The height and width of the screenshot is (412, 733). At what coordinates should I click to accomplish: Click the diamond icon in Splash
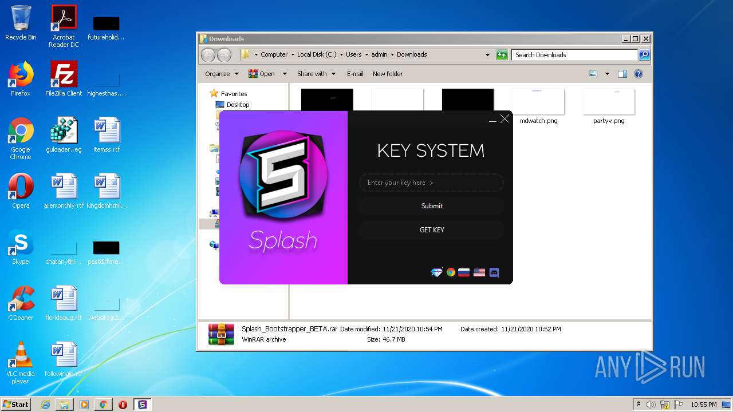point(437,272)
